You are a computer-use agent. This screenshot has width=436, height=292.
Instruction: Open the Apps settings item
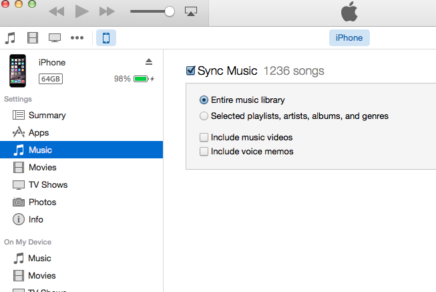81,132
